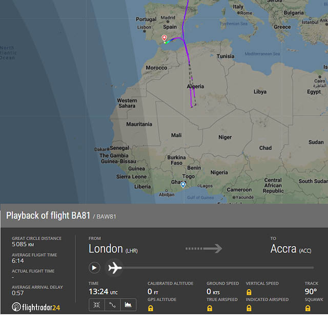Click the center-map-on-aircraft icon button
The width and height of the screenshot is (328, 315).
(96, 305)
